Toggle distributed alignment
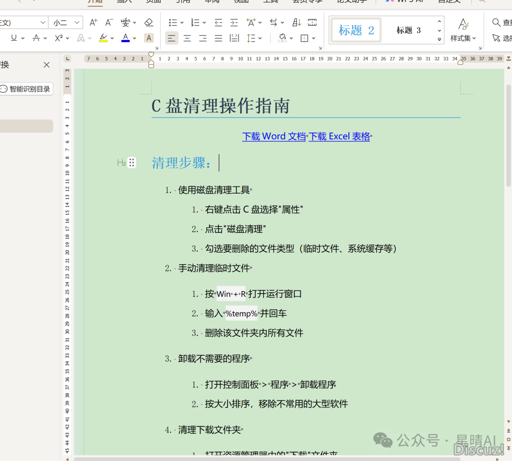Image resolution: width=512 pixels, height=461 pixels. point(235,38)
